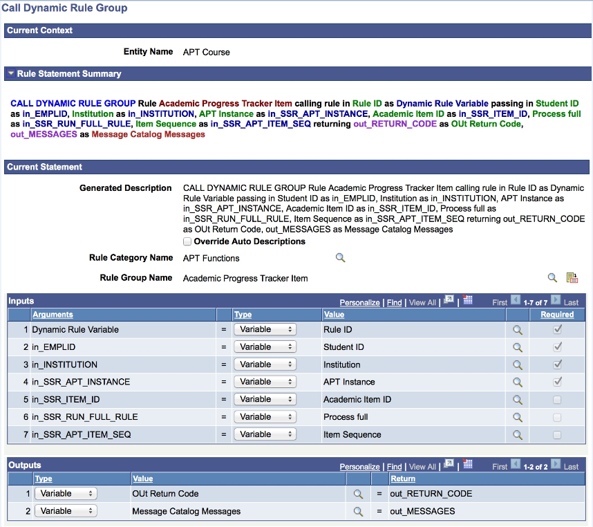Open the Type dropdown for Message Catalog Messages output

tap(66, 510)
